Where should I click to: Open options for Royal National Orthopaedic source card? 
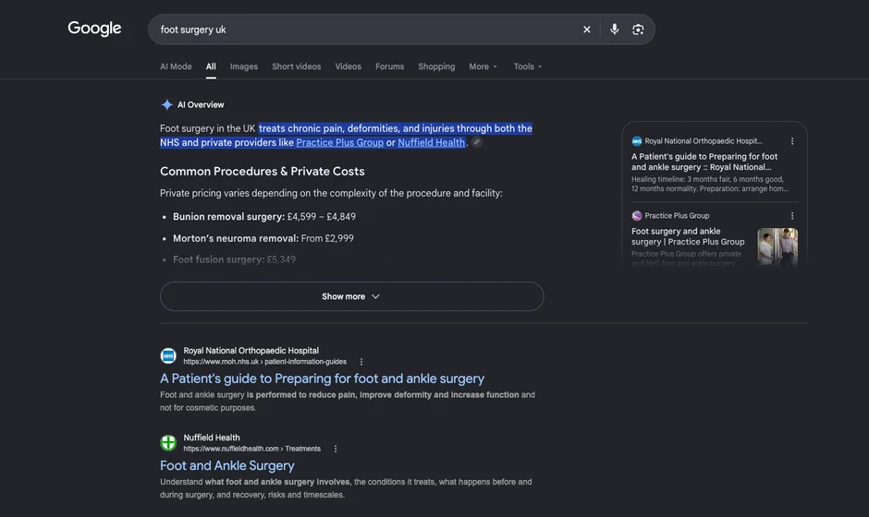[x=792, y=141]
